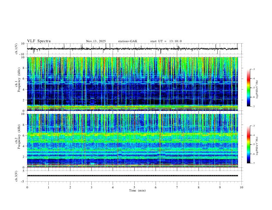
Task: Click the date 'Nov.13, 2025'
Action: click(96, 41)
